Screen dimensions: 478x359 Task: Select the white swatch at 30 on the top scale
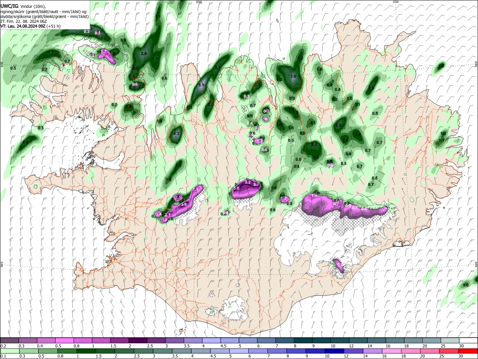coord(468,341)
